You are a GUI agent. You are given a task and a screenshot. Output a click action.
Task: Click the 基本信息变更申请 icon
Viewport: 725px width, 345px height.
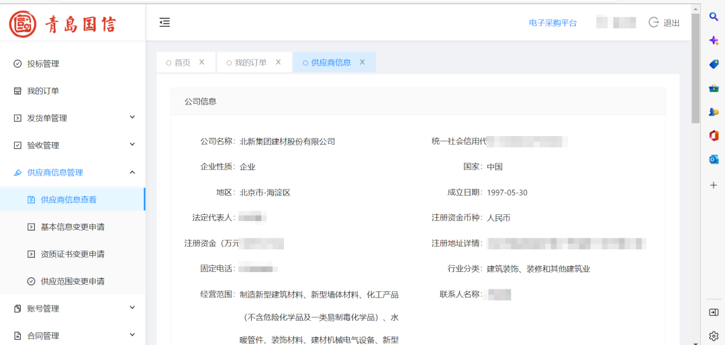32,227
